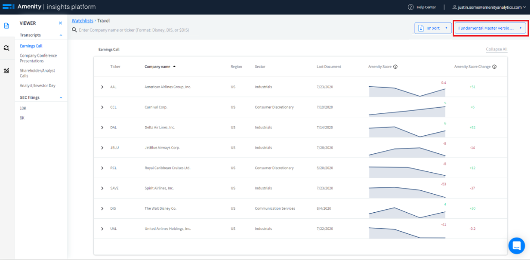The height and width of the screenshot is (260, 530).
Task: Sort by Region column header
Action: (x=236, y=67)
